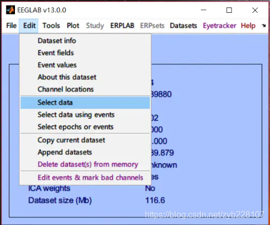The image size is (270, 225).
Task: Open the Plot menu
Action: [73, 26]
